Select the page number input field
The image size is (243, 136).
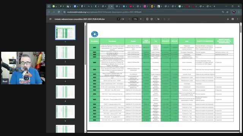click(119, 19)
